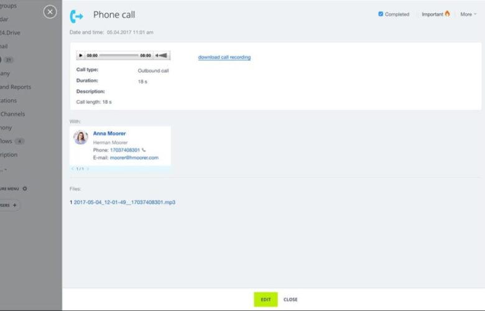Image resolution: width=485 pixels, height=311 pixels.
Task: Click the green Edit button
Action: tap(266, 299)
